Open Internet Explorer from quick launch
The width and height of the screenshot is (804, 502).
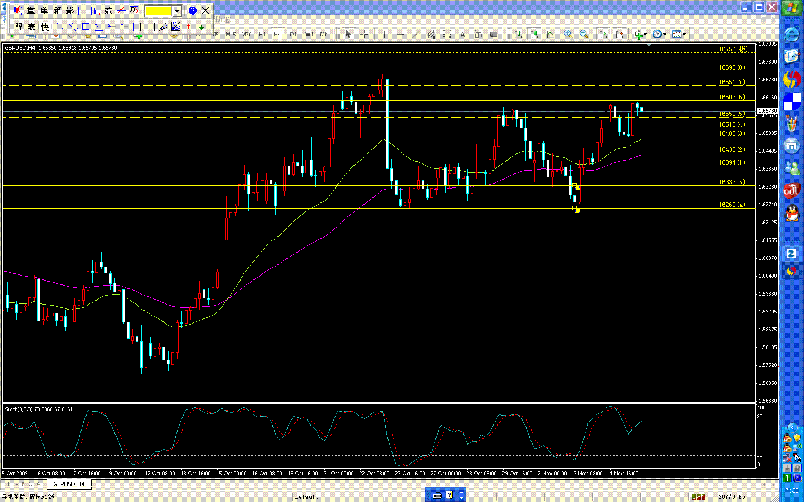pyautogui.click(x=791, y=35)
